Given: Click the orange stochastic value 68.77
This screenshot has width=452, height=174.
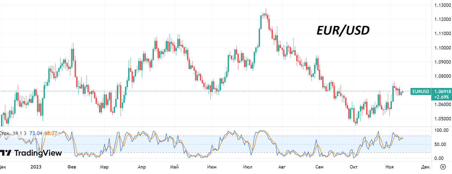Looking at the screenshot, I should (x=51, y=133).
